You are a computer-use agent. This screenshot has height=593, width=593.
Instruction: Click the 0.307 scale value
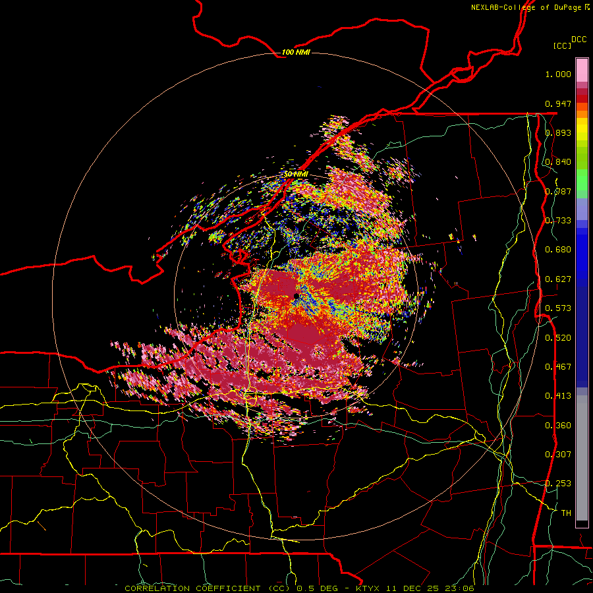pos(558,455)
